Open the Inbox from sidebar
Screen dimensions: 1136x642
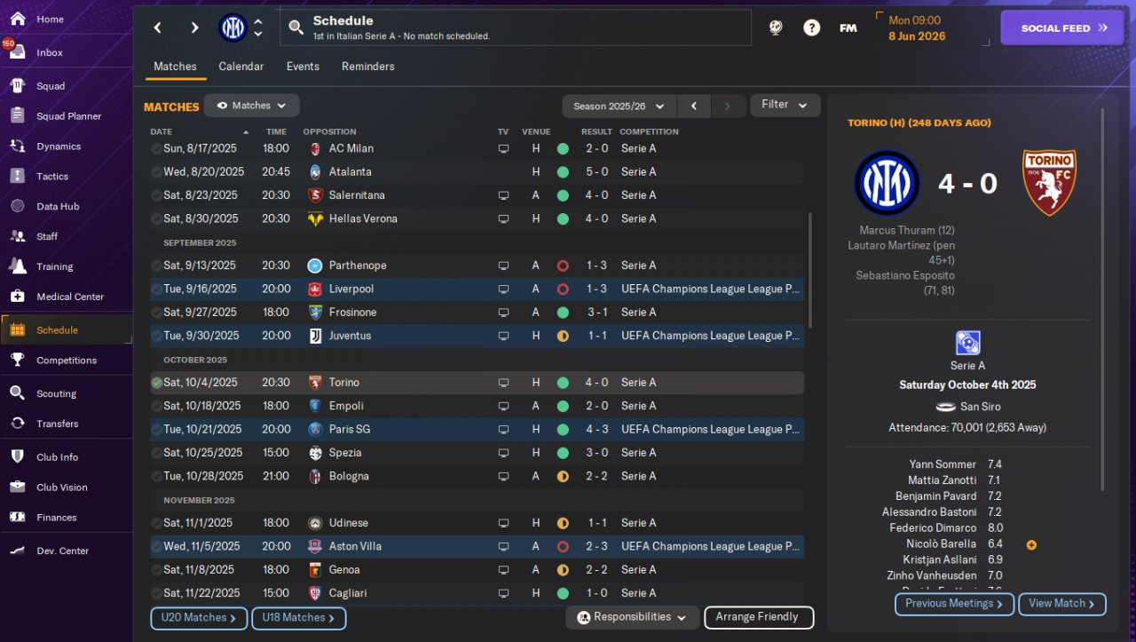49,52
